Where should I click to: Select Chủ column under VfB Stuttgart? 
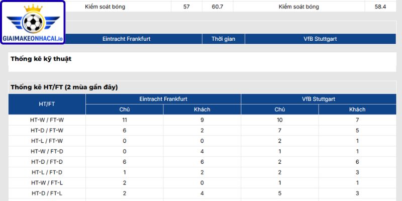tap(280, 110)
